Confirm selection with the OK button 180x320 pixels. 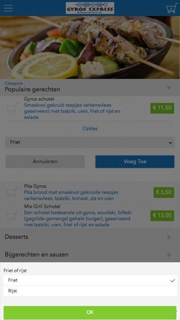[x=90, y=312]
